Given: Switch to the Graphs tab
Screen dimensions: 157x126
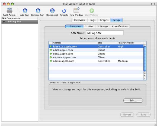Looking at the screenshot, I should coord(104,20).
